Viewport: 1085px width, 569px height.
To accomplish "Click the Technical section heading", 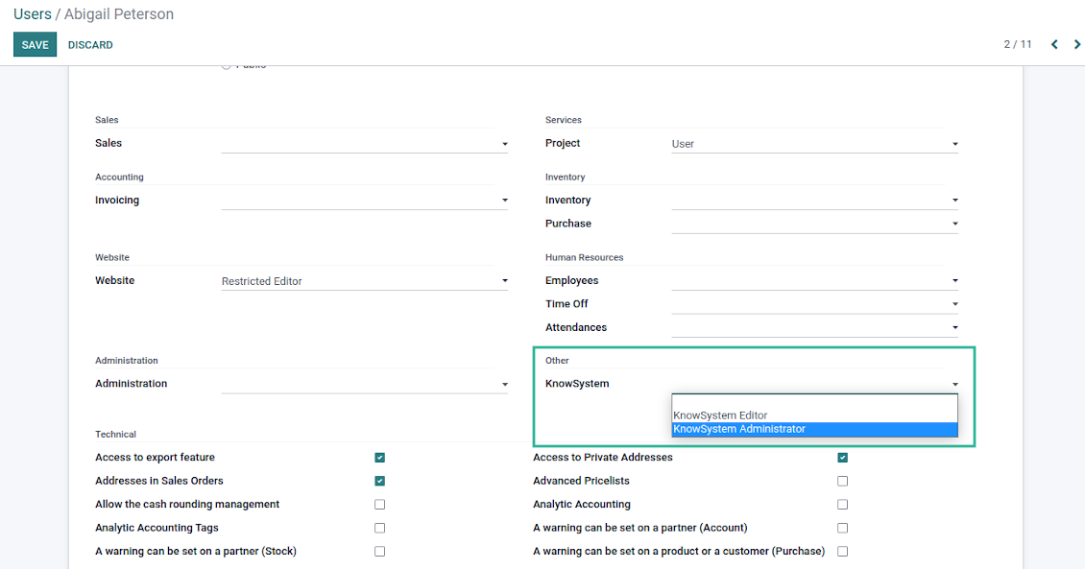I will [x=115, y=434].
